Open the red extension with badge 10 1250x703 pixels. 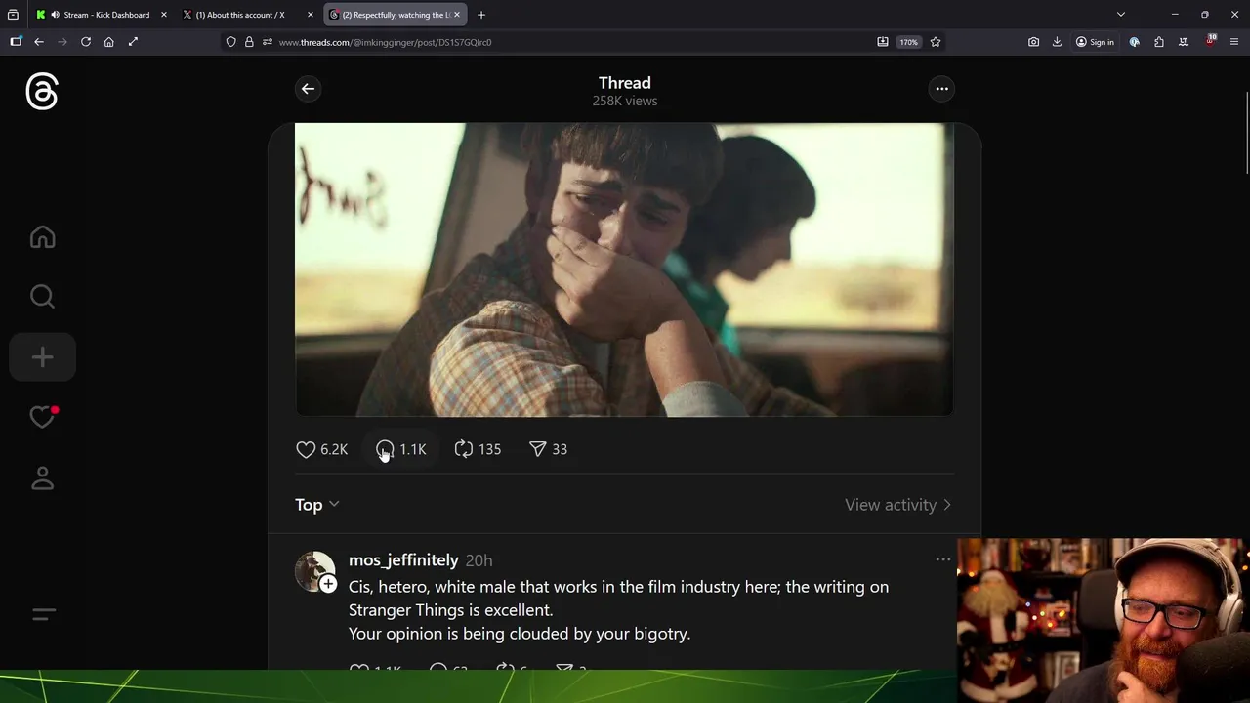[x=1210, y=41]
